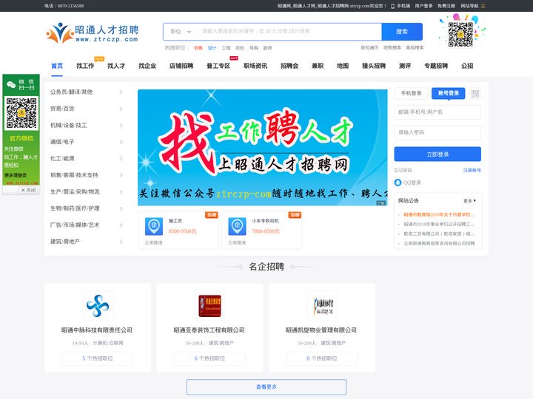Close the WeChat floating sidebar

pyautogui.click(x=28, y=190)
